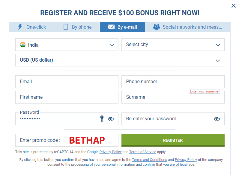The width and height of the screenshot is (239, 184).
Task: Expand the India country dropdown
Action: tap(67, 45)
